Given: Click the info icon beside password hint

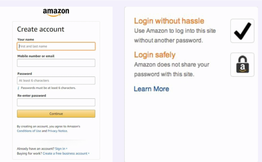Looking at the screenshot, I should (18, 88).
